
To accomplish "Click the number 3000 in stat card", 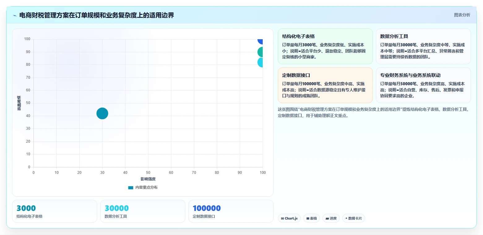I will [26, 208].
